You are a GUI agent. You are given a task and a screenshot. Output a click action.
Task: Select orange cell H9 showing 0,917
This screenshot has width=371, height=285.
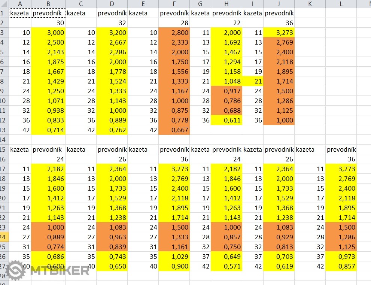(226, 91)
